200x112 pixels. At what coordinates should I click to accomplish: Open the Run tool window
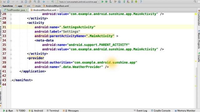click(x=8, y=111)
